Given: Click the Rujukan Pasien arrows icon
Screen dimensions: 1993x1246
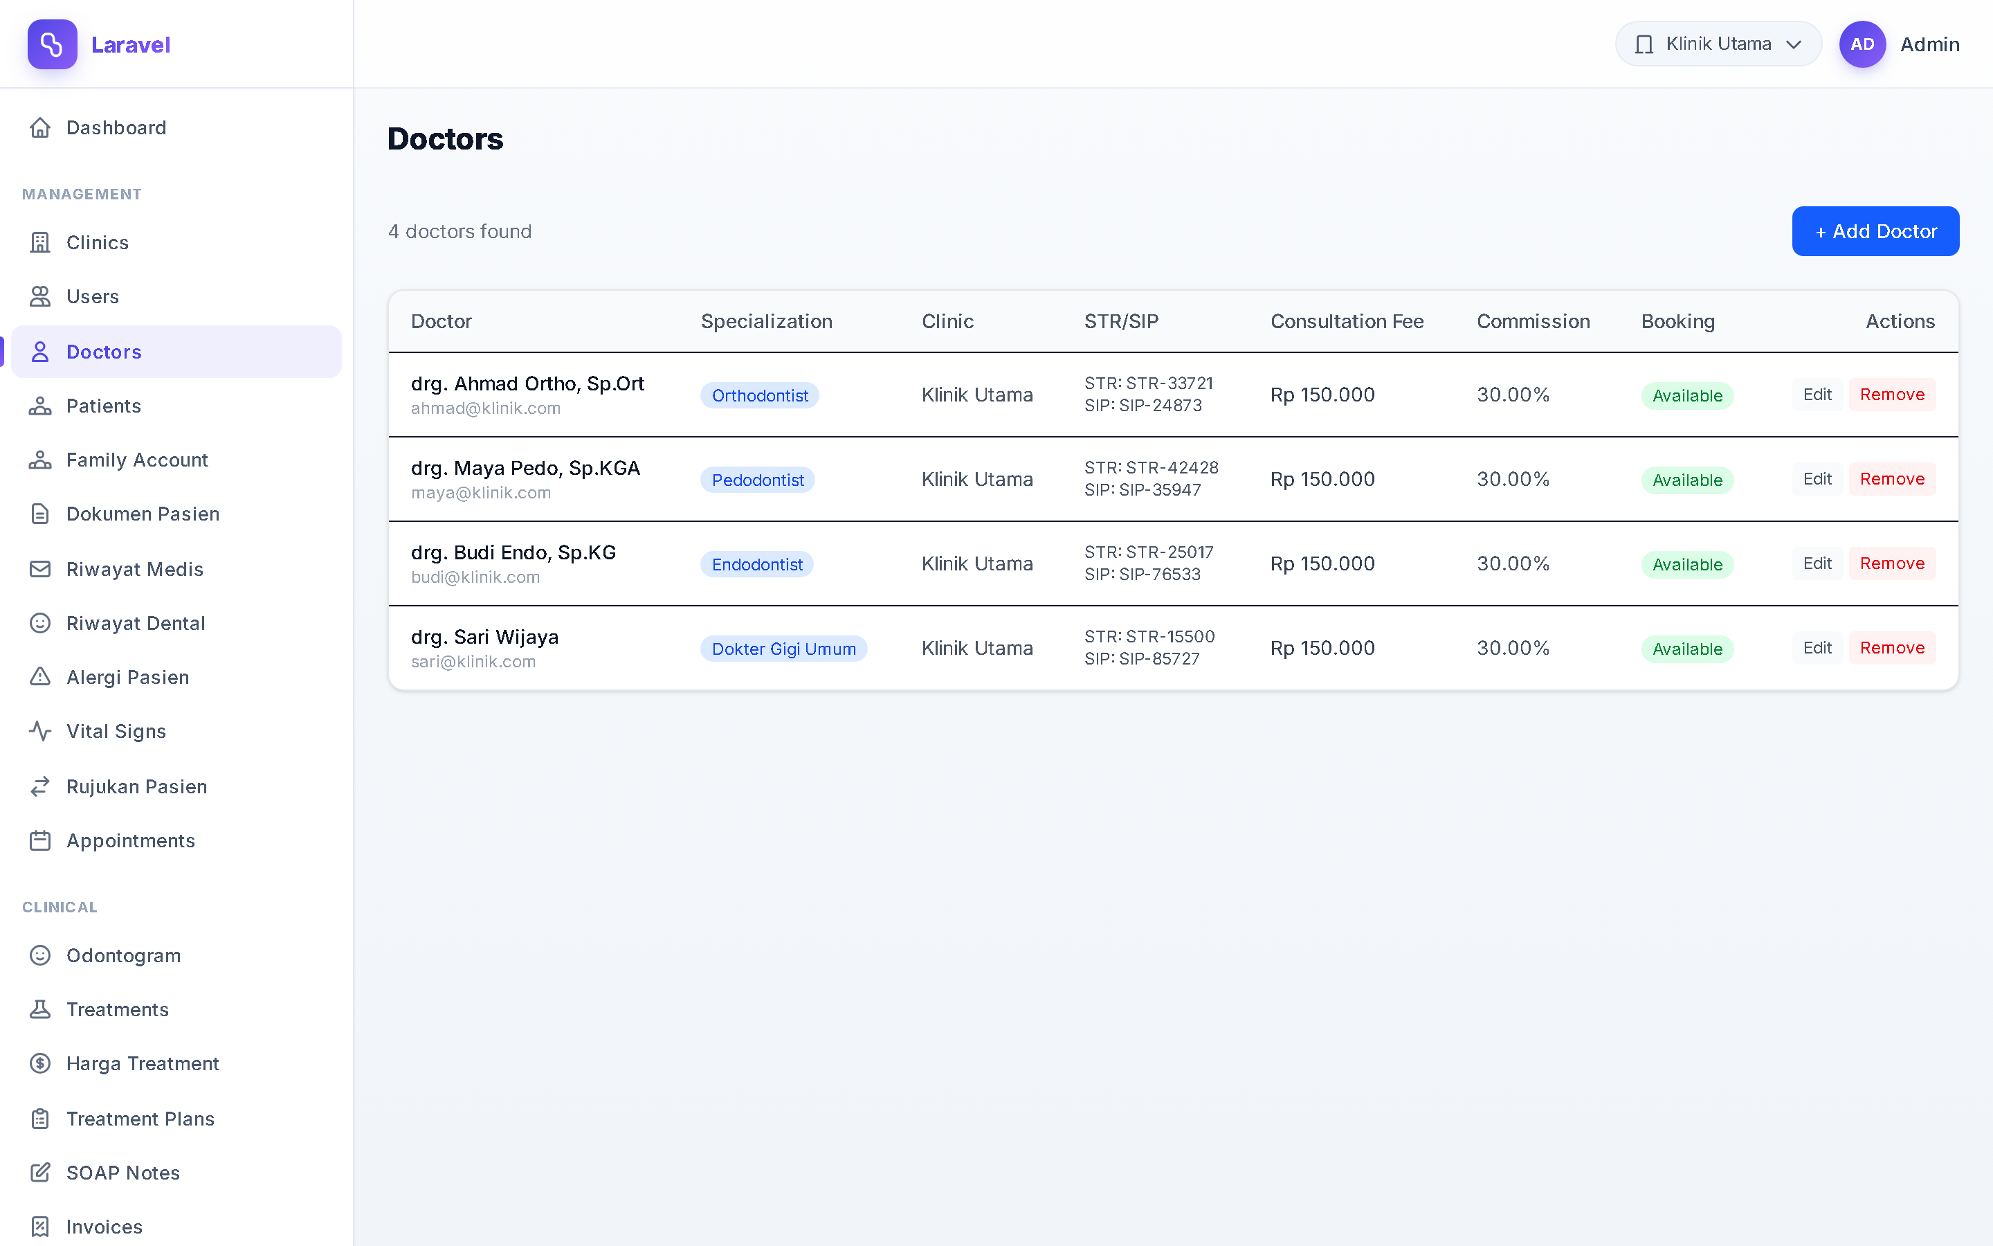Looking at the screenshot, I should 40,787.
